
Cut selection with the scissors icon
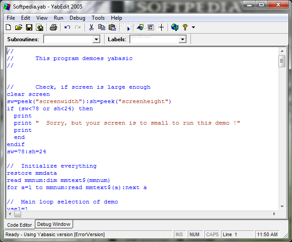(x=91, y=27)
